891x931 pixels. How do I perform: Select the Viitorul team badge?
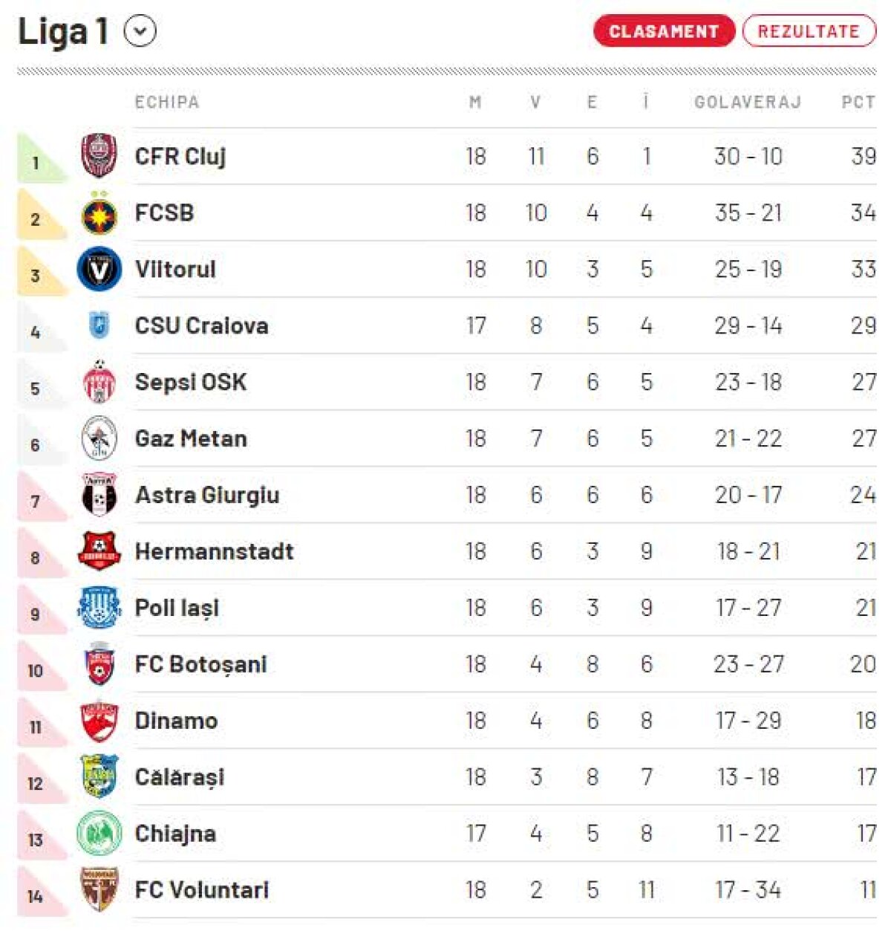pyautogui.click(x=99, y=269)
